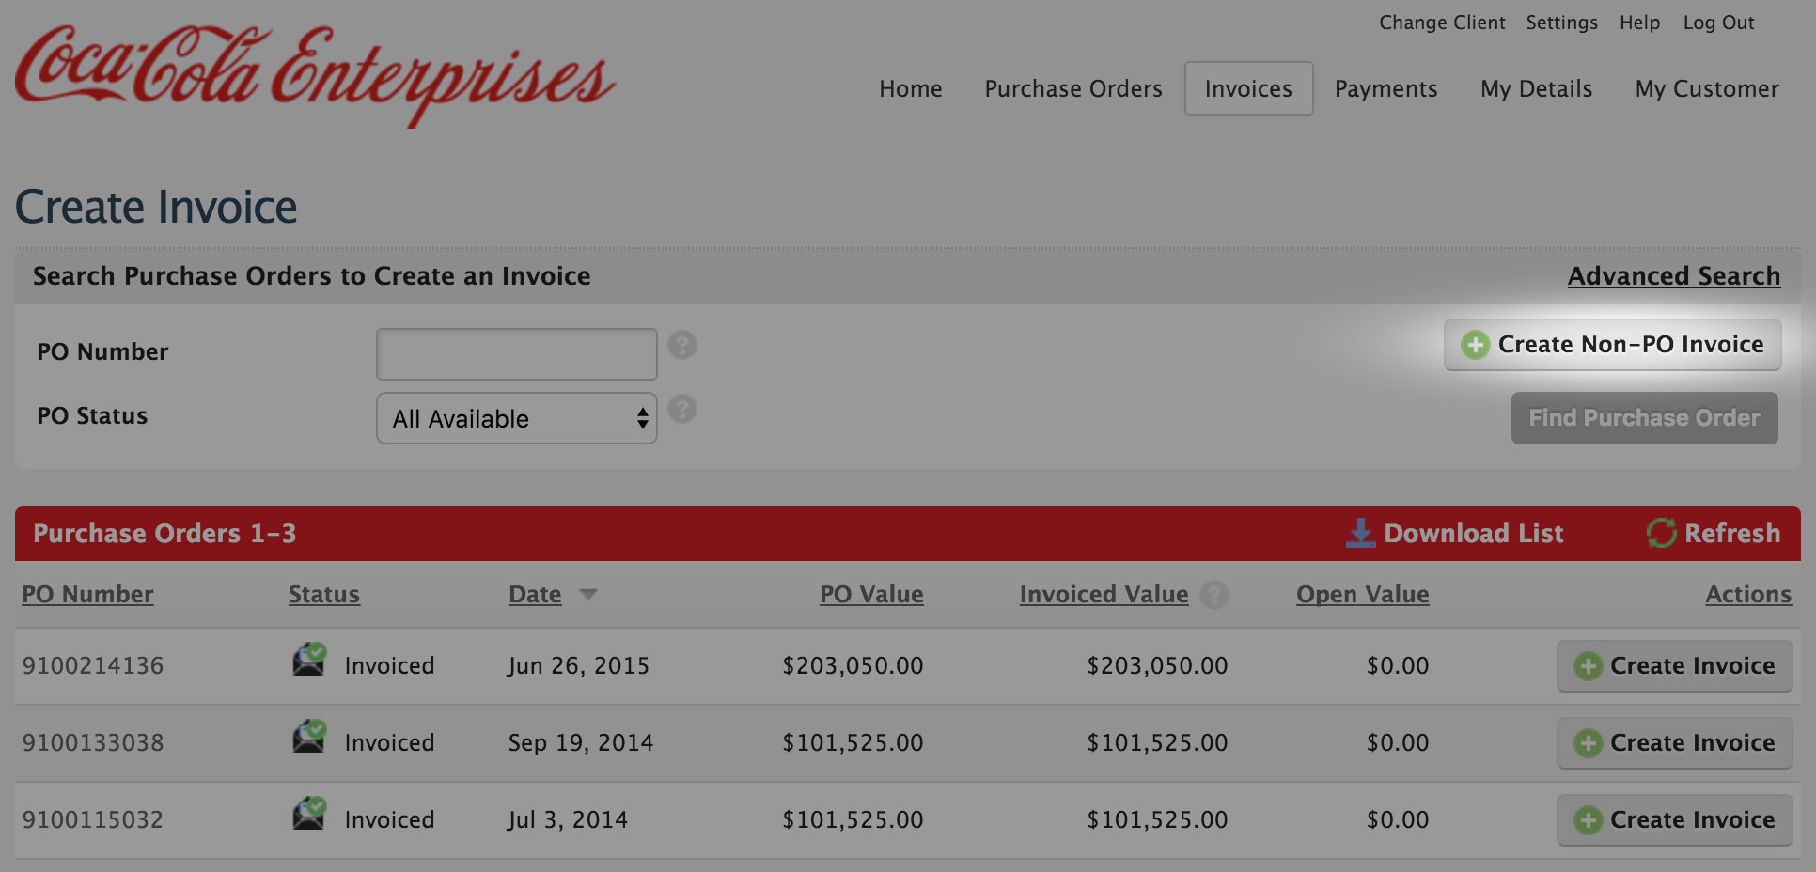Sort by Invoiced Value column header
The width and height of the screenshot is (1816, 872).
(1104, 594)
